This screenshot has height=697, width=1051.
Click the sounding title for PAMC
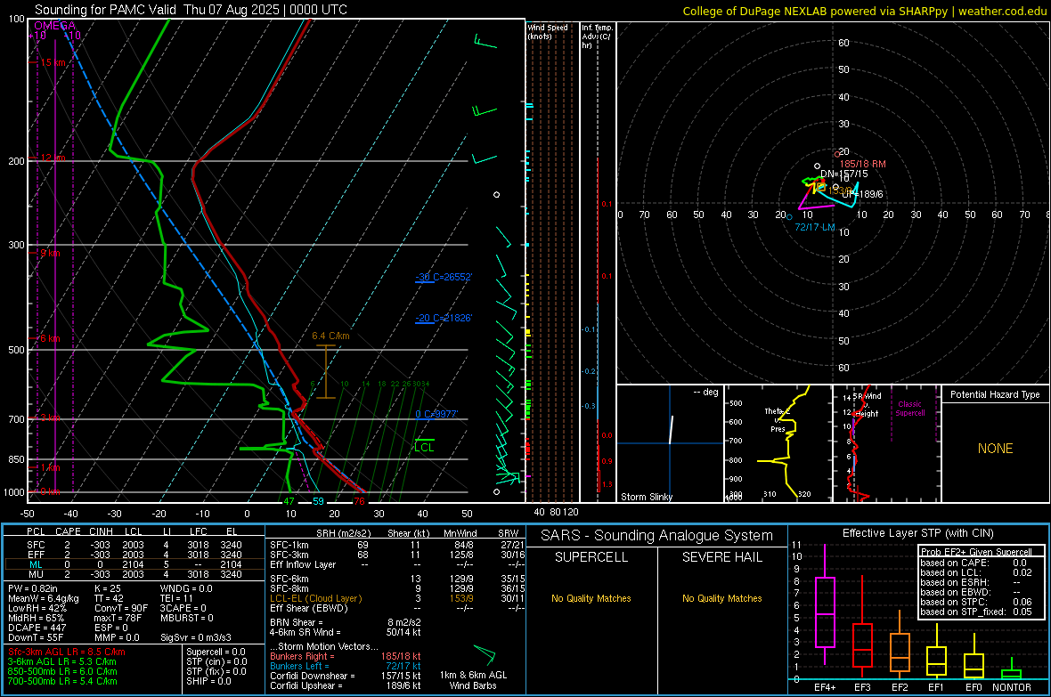pyautogui.click(x=191, y=10)
